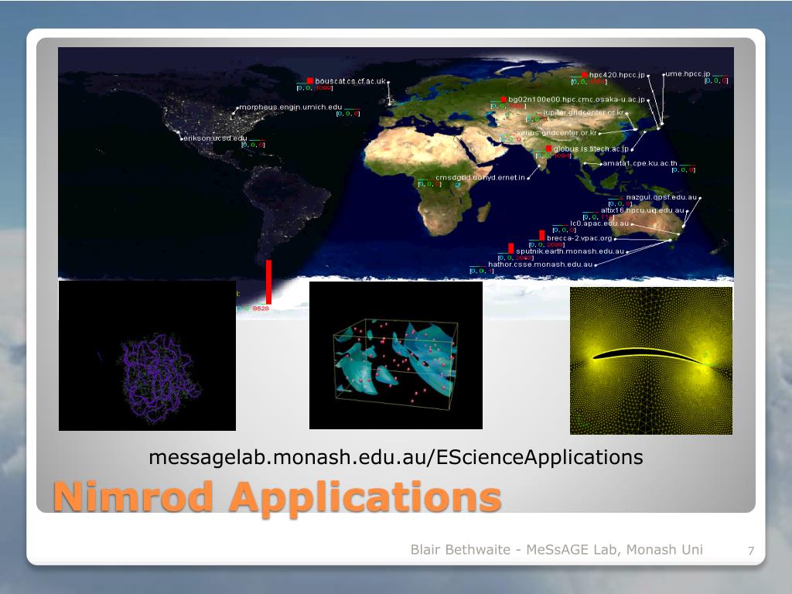Click the amata1.cpe.ku.ac.th host label
The width and height of the screenshot is (792, 594).
[640, 163]
